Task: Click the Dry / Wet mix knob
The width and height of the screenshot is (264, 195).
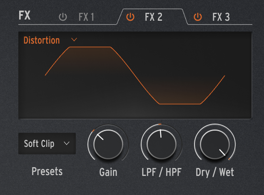Action: tap(215, 144)
